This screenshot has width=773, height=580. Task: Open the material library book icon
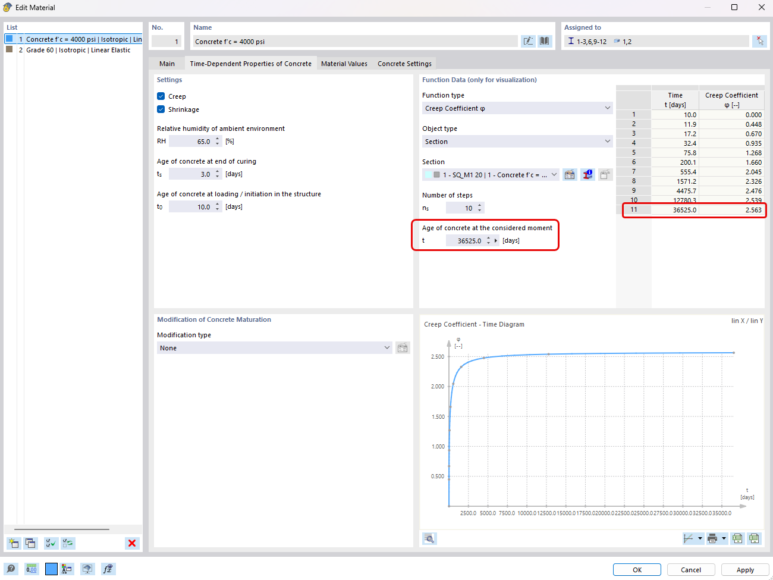[545, 41]
